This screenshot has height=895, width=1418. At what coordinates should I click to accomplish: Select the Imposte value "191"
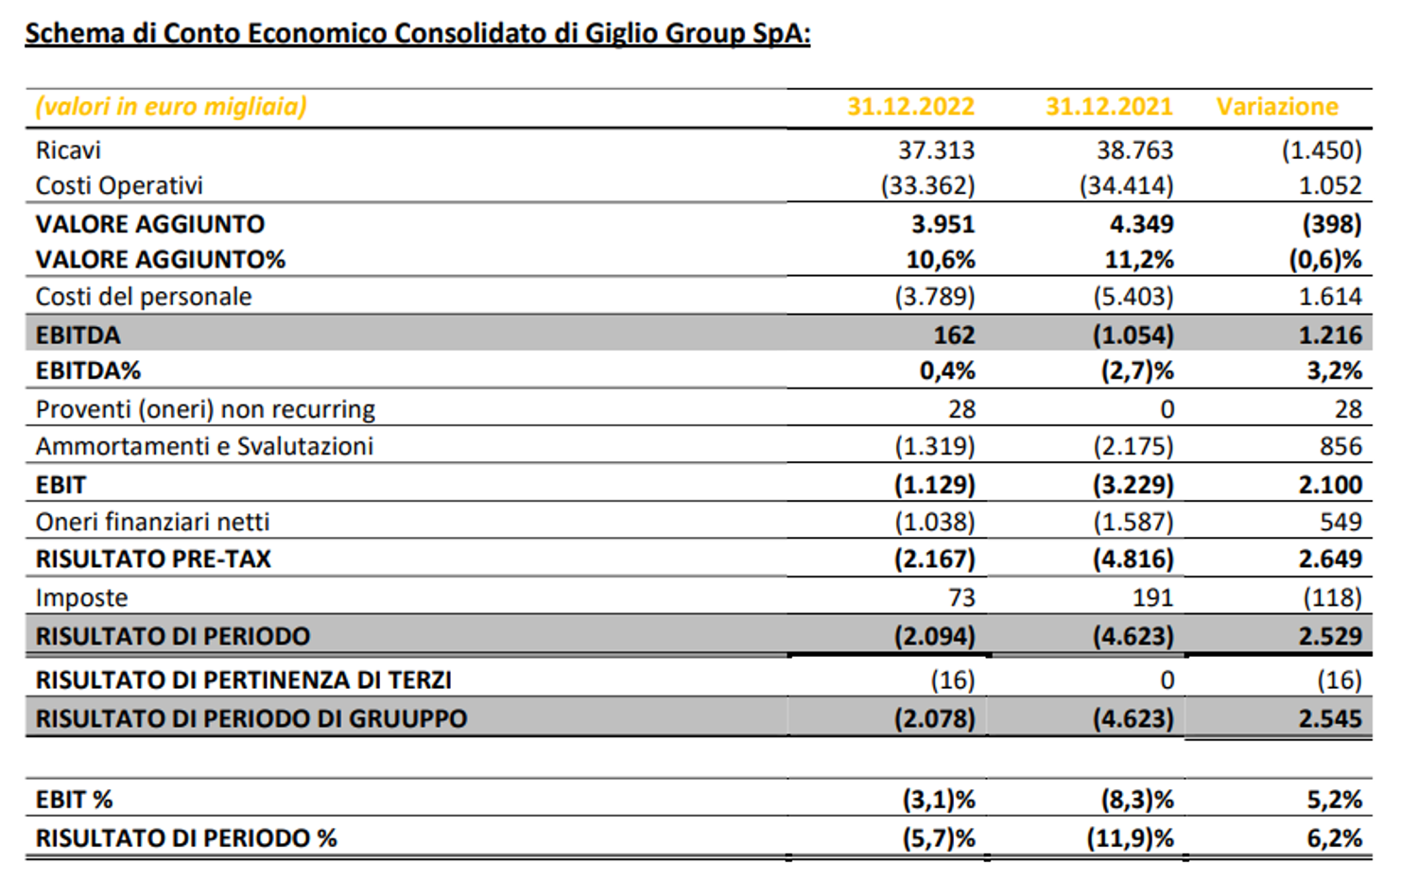(x=1152, y=597)
